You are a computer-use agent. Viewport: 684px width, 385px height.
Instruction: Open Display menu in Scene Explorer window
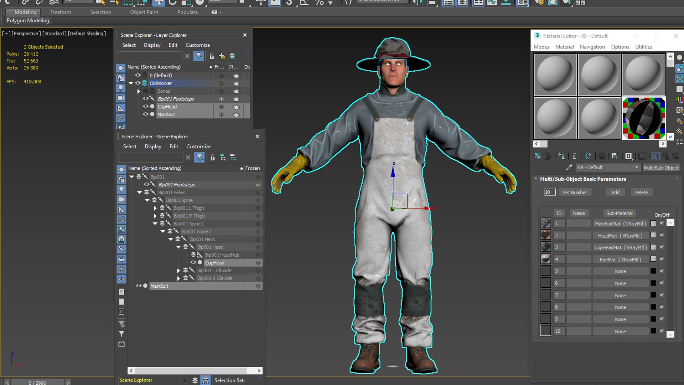[153, 147]
